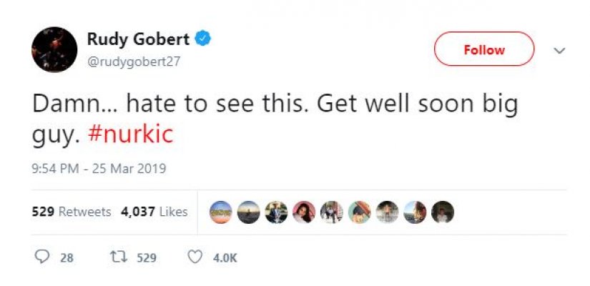This screenshot has height=286, width=590.
Task: Click the Rudy Gobert display name
Action: [139, 39]
